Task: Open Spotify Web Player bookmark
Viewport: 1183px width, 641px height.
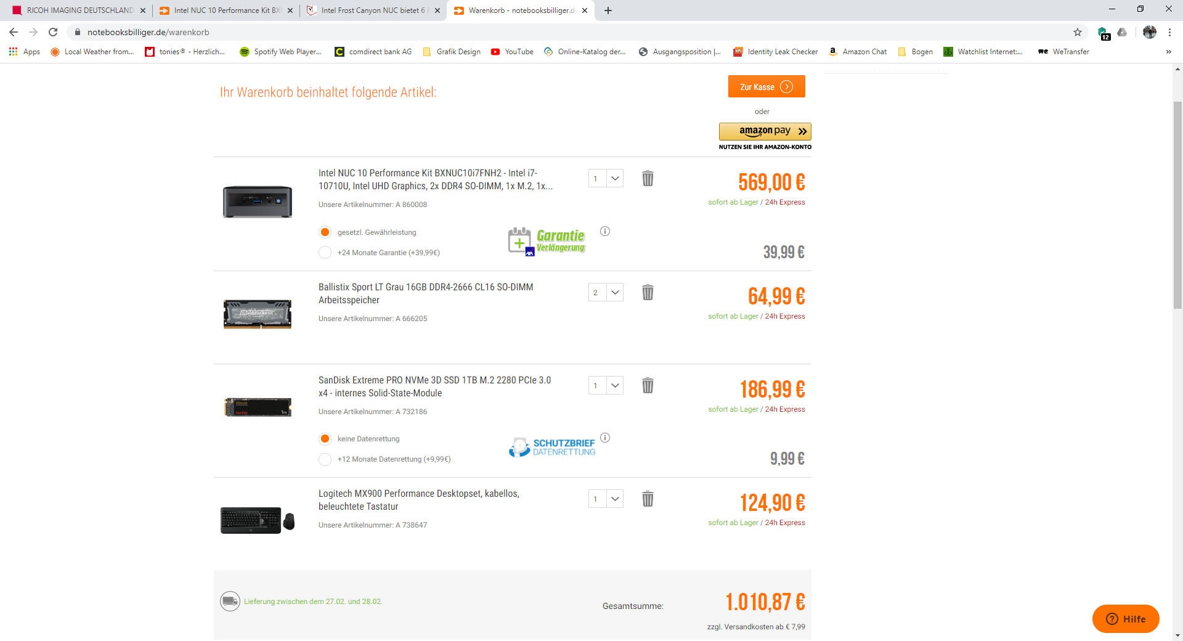Action: tap(281, 52)
